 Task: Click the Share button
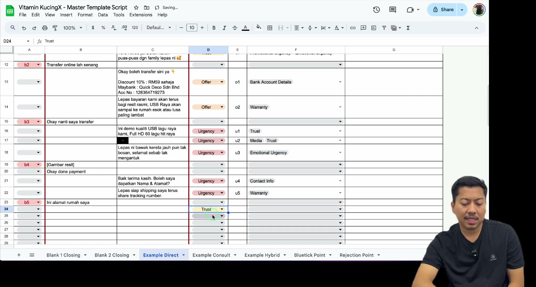[443, 10]
